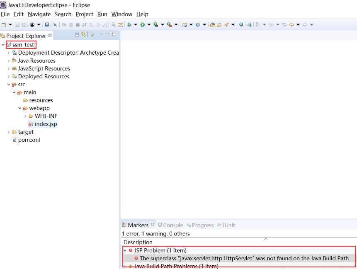Open the Search toolbar dropdown arrow

click(x=233, y=24)
